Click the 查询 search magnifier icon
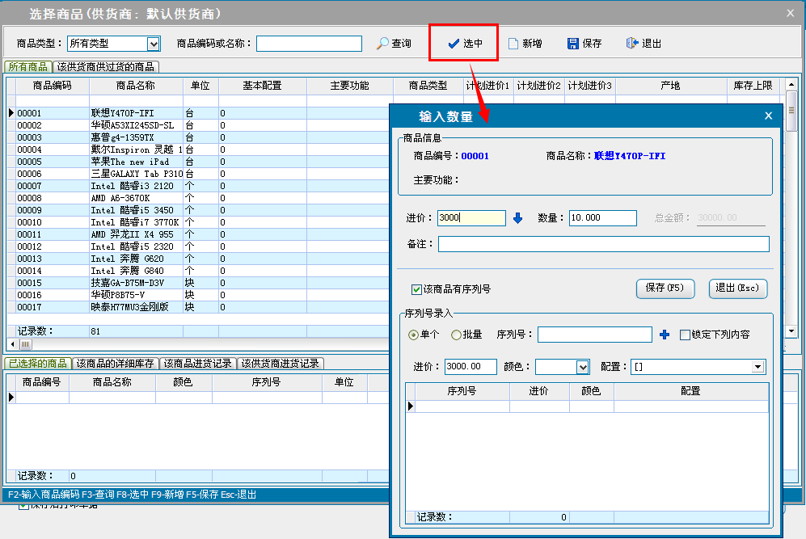Image resolution: width=806 pixels, height=539 pixels. (383, 44)
